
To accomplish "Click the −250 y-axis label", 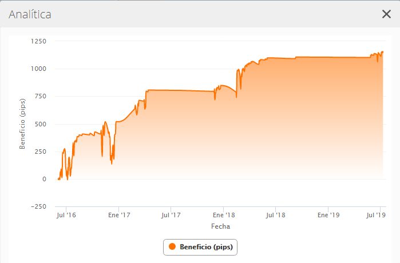I will click(x=38, y=206).
